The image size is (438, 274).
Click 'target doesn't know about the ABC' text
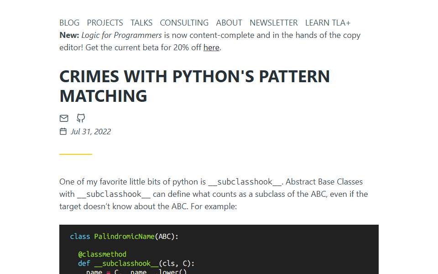pyautogui.click(x=124, y=206)
